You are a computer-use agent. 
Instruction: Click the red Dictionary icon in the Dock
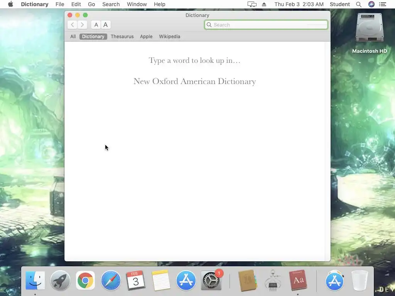point(298,280)
